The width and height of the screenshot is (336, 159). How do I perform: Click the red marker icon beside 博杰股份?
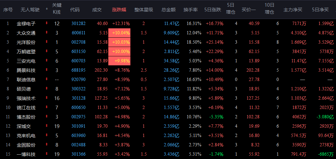point(47,117)
